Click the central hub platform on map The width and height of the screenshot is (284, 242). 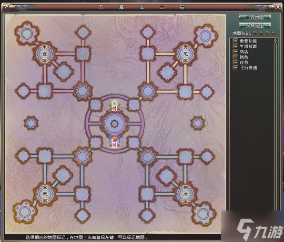(x=114, y=124)
